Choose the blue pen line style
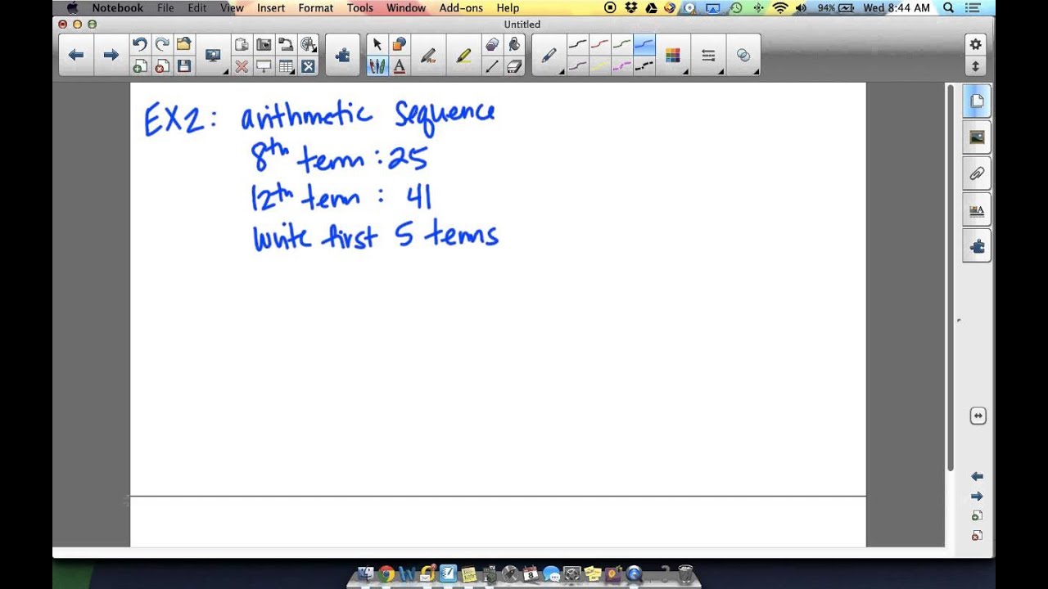Screen dimensions: 1048x589 644,44
